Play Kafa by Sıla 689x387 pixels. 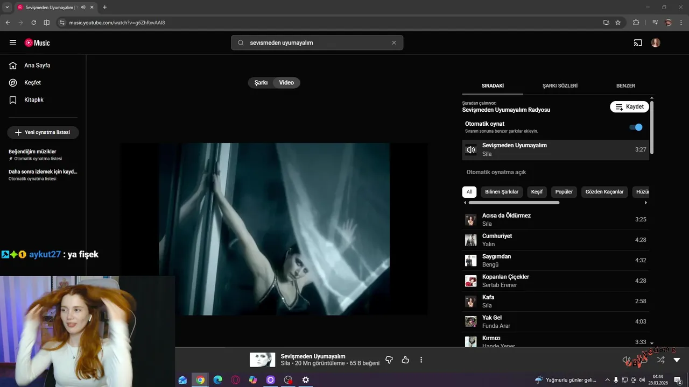[x=556, y=302]
